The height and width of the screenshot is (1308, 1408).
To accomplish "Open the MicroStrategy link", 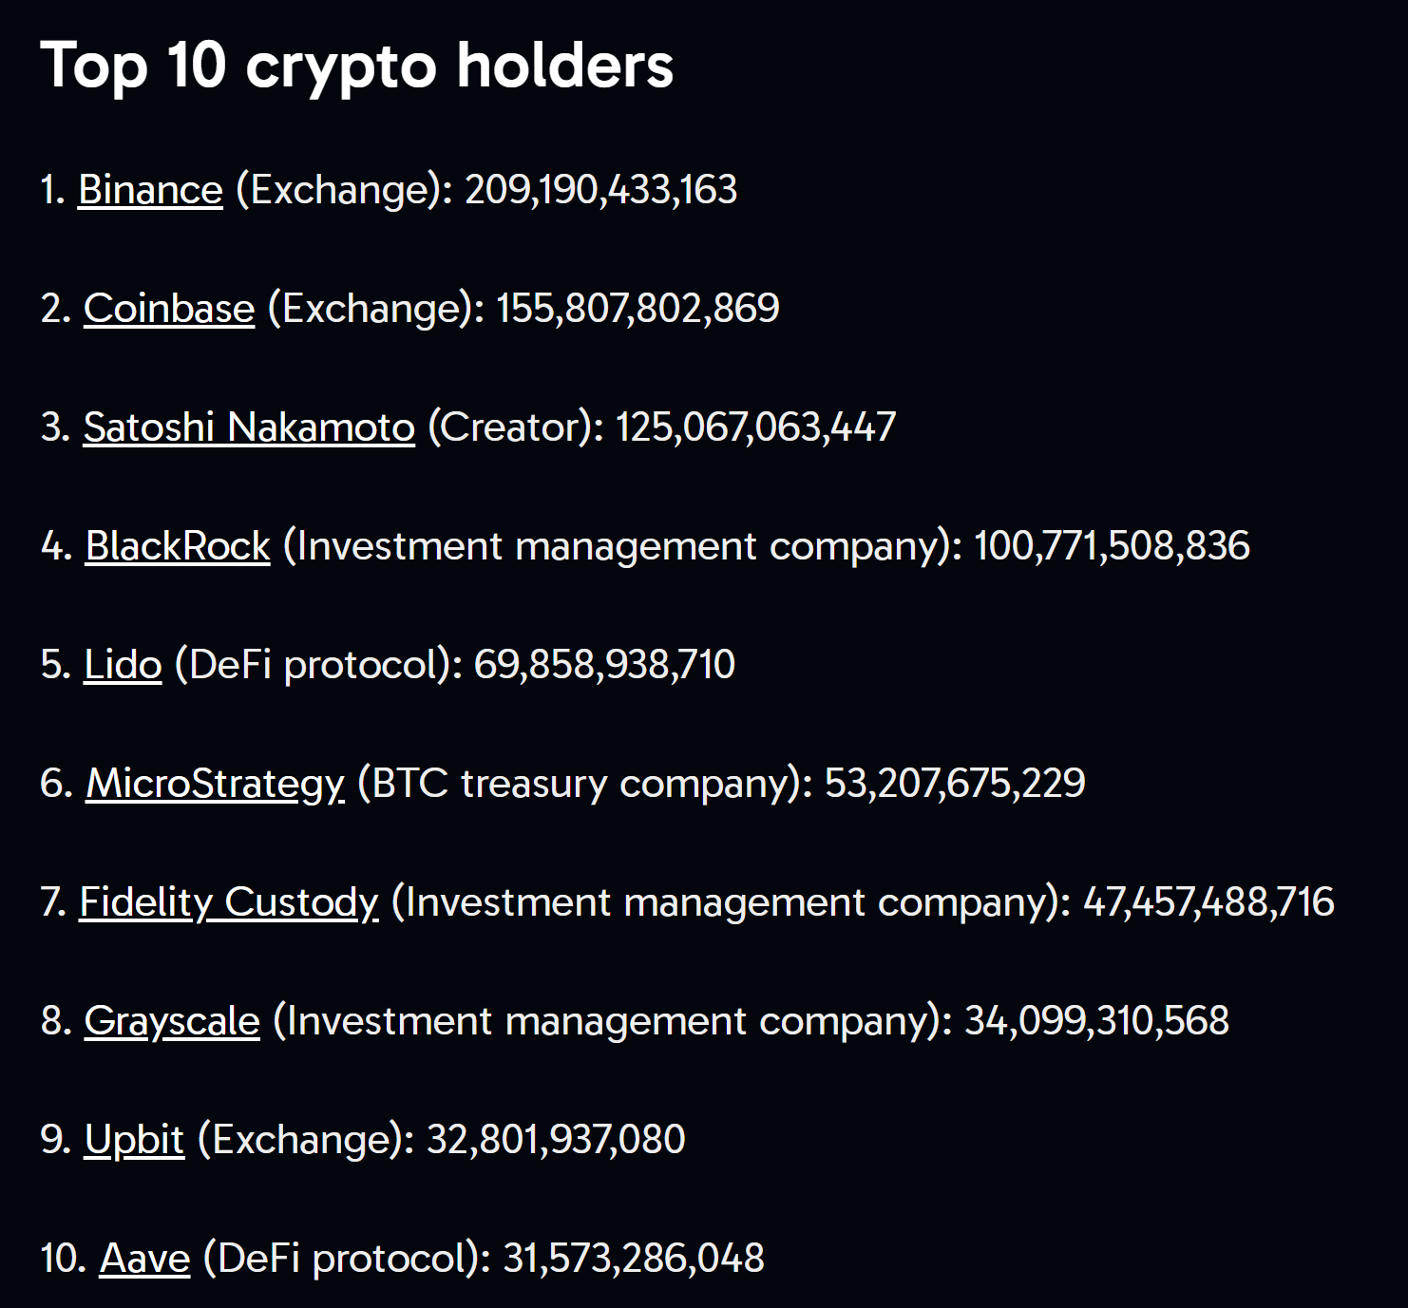I will tap(215, 784).
